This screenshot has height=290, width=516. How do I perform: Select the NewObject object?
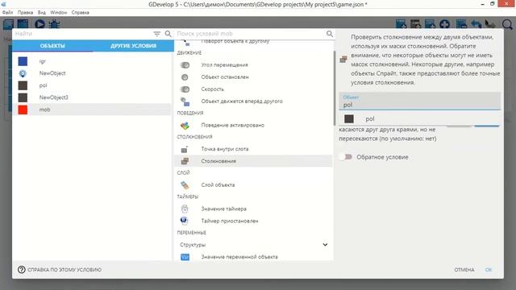[x=91, y=73]
